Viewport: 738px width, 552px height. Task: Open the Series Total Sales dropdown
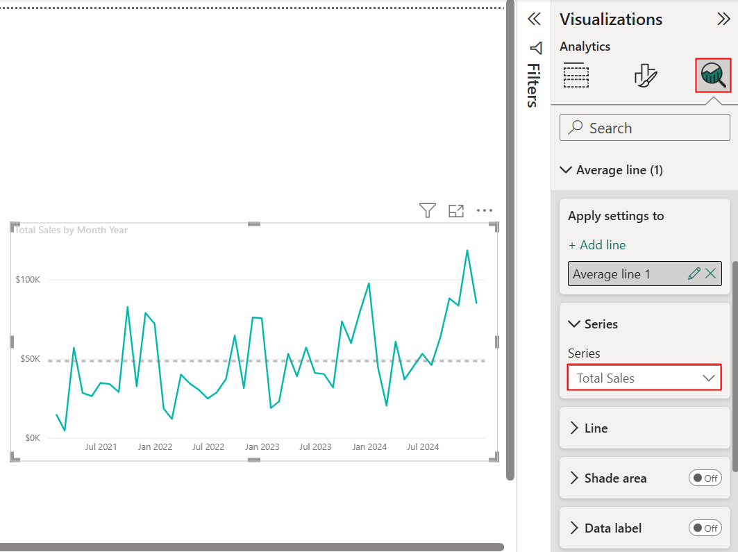point(644,378)
